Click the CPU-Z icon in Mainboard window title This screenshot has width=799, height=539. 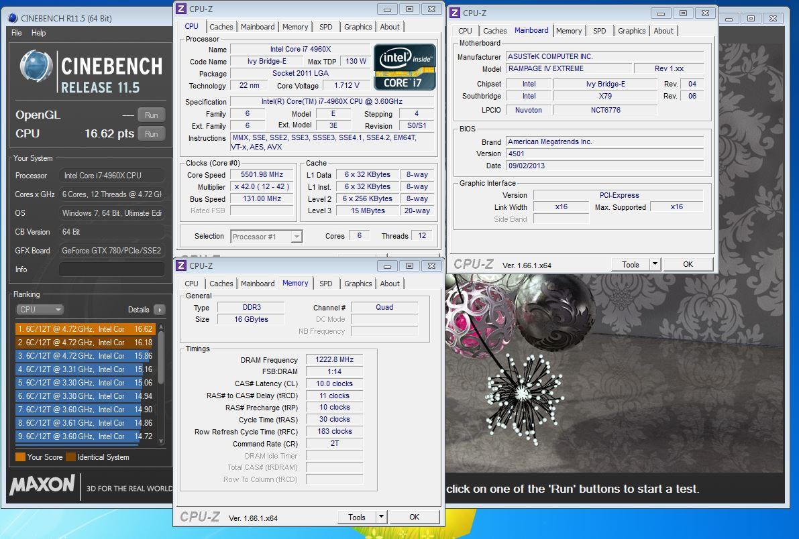455,13
